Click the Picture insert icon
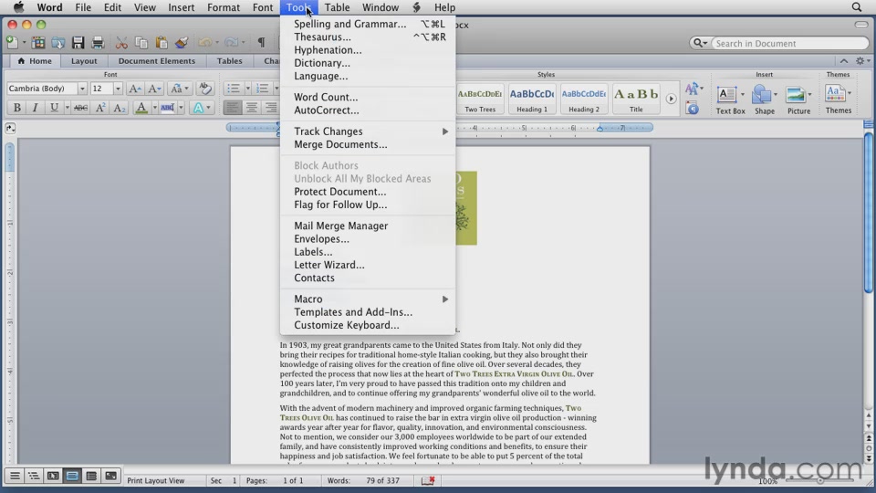The height and width of the screenshot is (493, 876). (795, 95)
